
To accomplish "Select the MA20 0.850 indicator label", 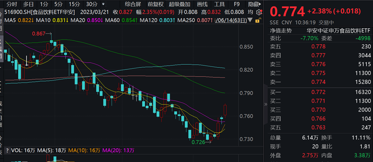I will (x=87, y=21).
